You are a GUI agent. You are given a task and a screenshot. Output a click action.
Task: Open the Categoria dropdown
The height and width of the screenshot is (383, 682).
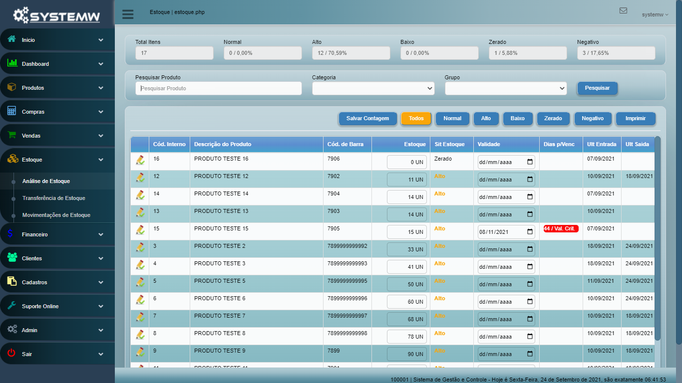[373, 88]
